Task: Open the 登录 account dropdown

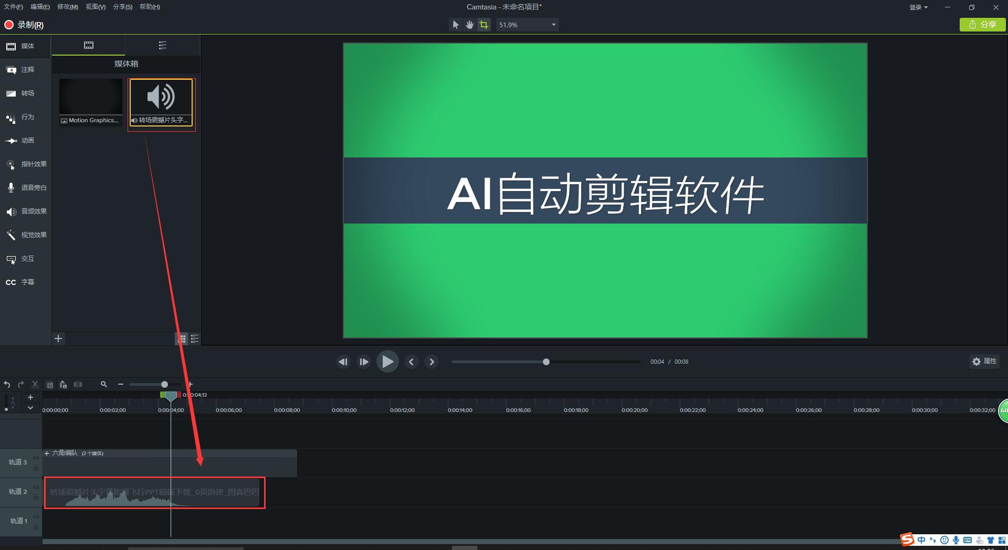Action: (918, 7)
